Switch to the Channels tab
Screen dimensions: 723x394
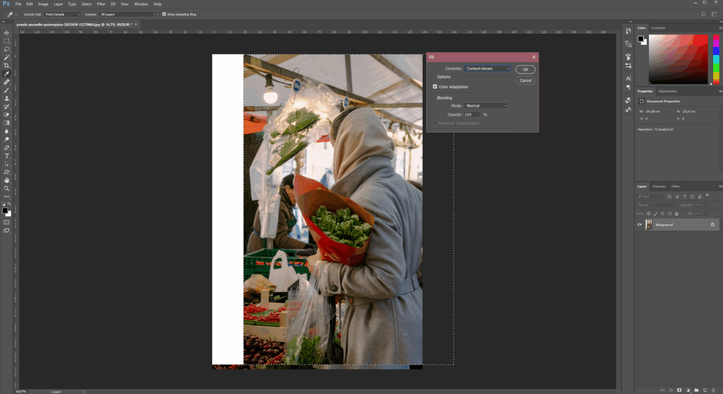[x=659, y=186]
